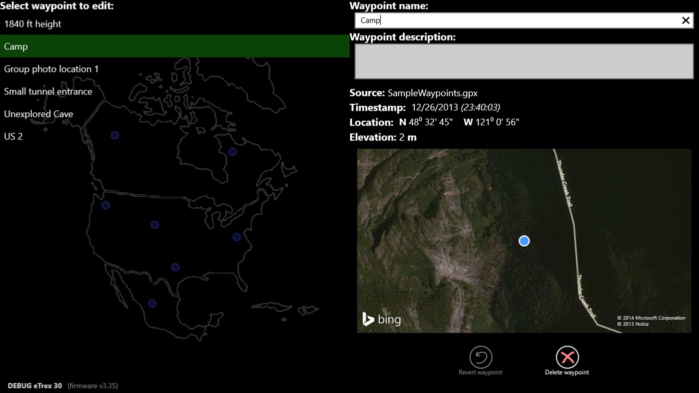This screenshot has width=699, height=393.
Task: Click the Delete waypoint icon
Action: click(x=567, y=357)
